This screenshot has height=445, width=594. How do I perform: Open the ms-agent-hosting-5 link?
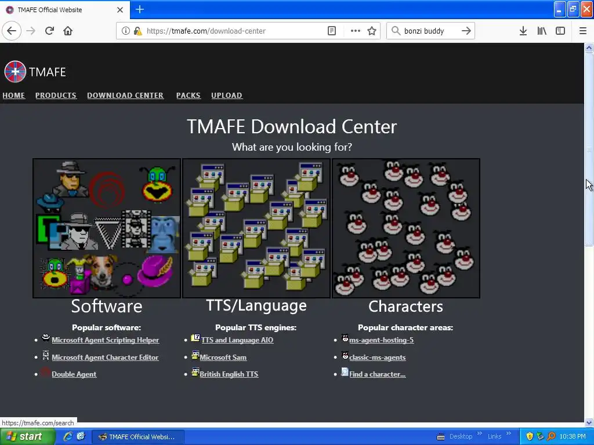pyautogui.click(x=382, y=340)
